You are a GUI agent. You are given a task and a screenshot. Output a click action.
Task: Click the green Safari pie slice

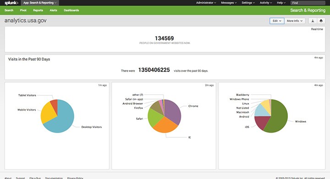155,117
